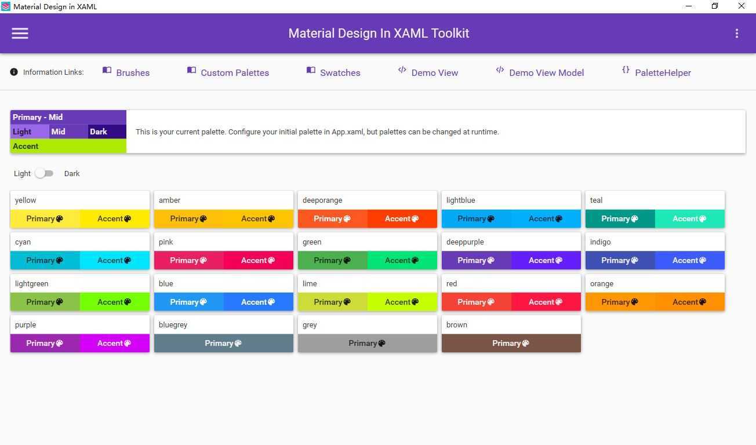The height and width of the screenshot is (445, 756).
Task: Set cyan as Accent color
Action: click(x=115, y=260)
